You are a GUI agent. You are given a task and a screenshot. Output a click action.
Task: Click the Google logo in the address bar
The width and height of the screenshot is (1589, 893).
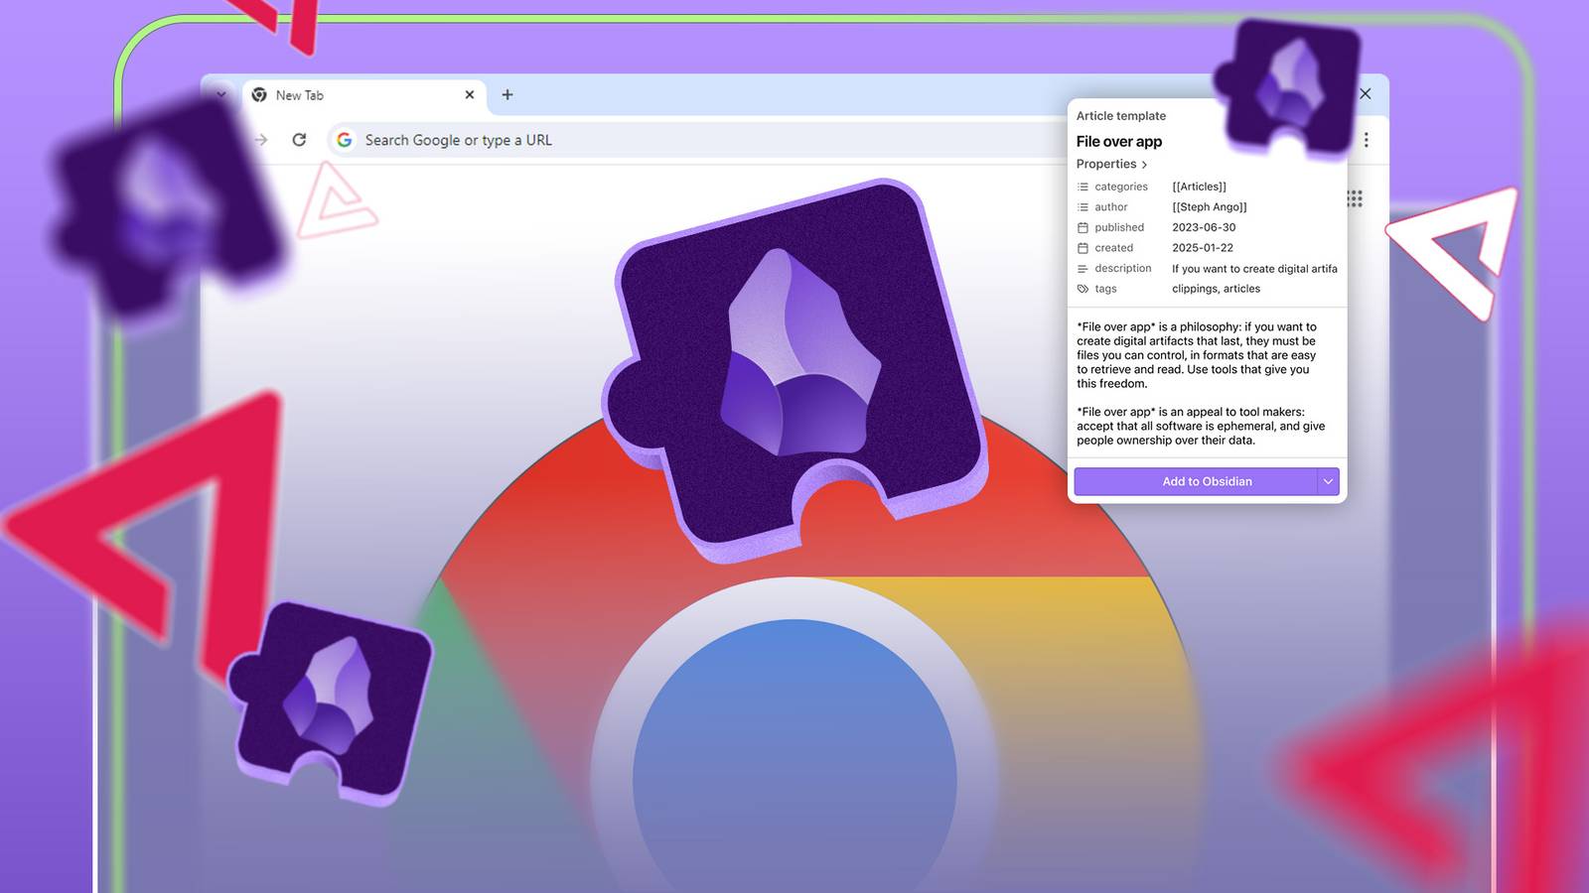click(x=345, y=140)
